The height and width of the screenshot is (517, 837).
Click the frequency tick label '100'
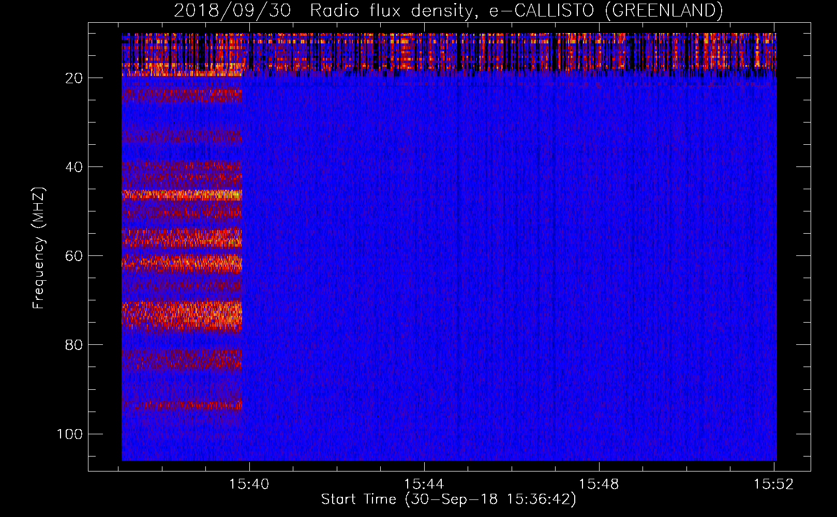click(70, 434)
